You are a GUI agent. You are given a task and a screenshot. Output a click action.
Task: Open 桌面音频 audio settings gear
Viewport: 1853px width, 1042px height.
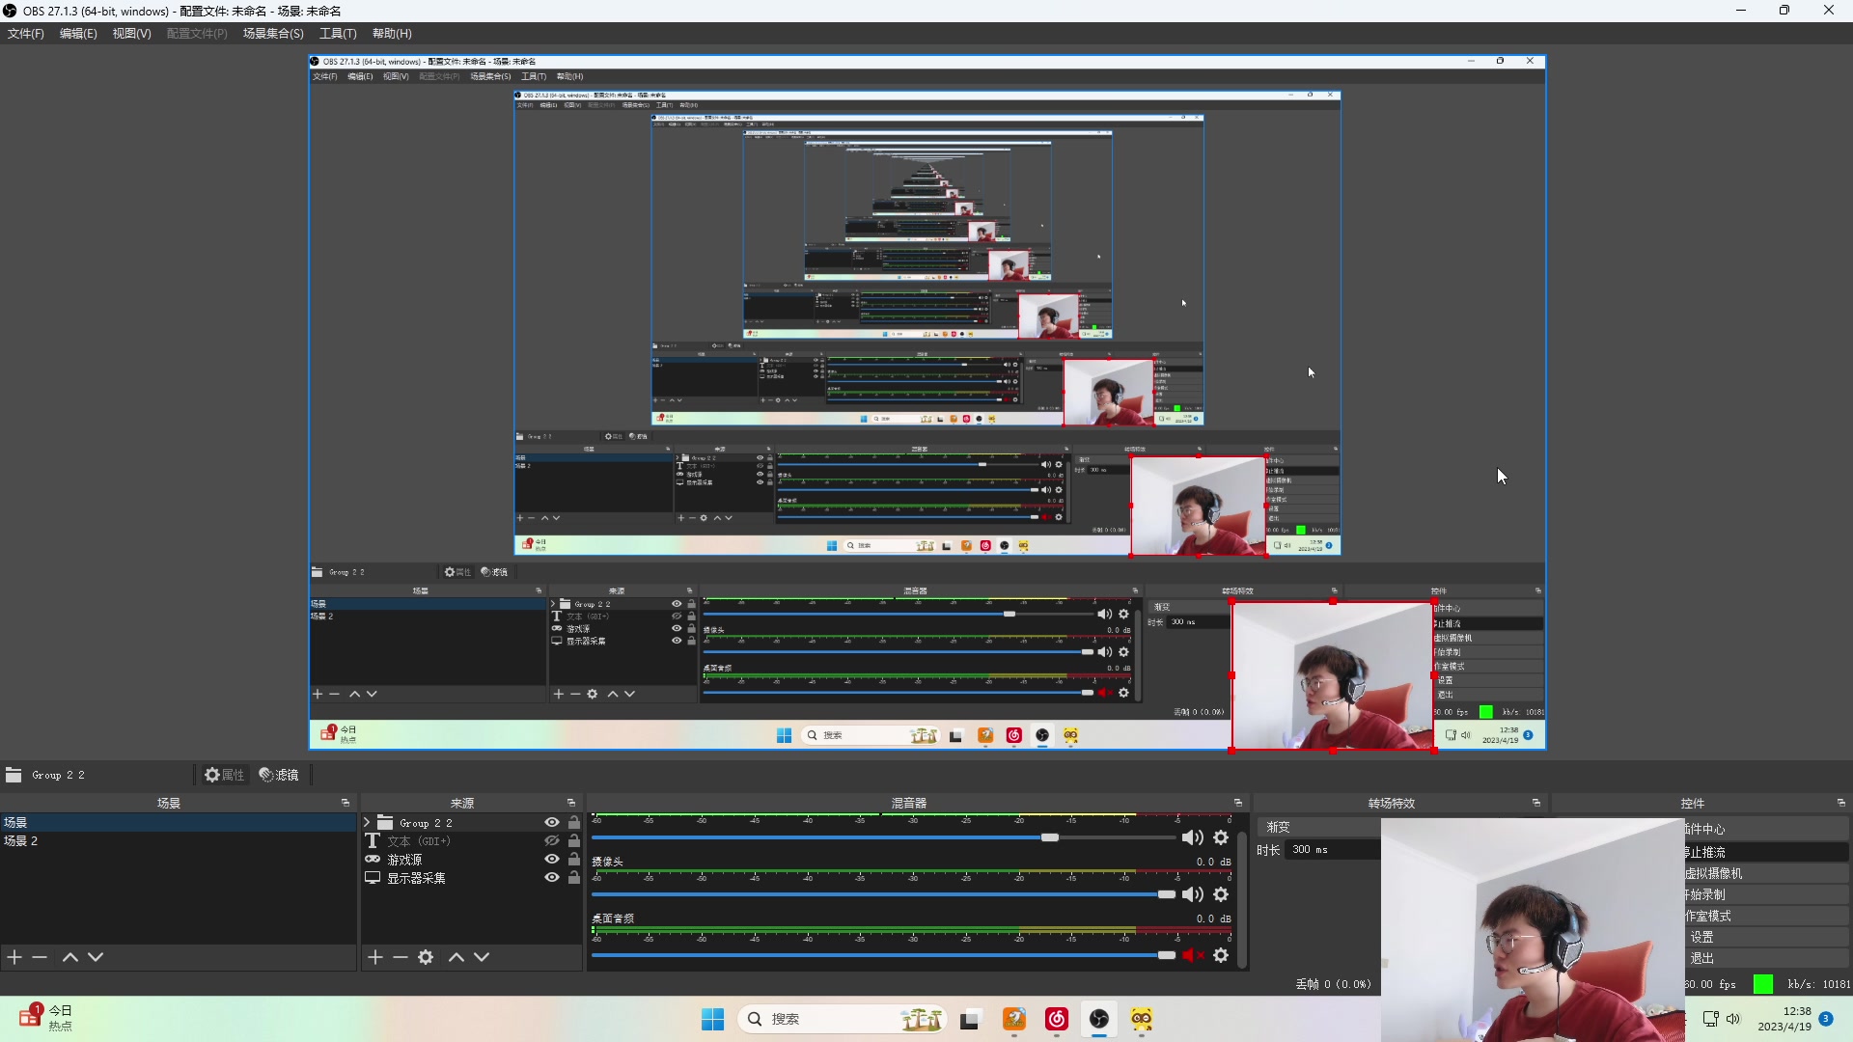point(1221,955)
